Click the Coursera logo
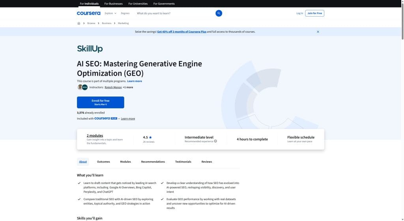404x221 pixels. 88,13
